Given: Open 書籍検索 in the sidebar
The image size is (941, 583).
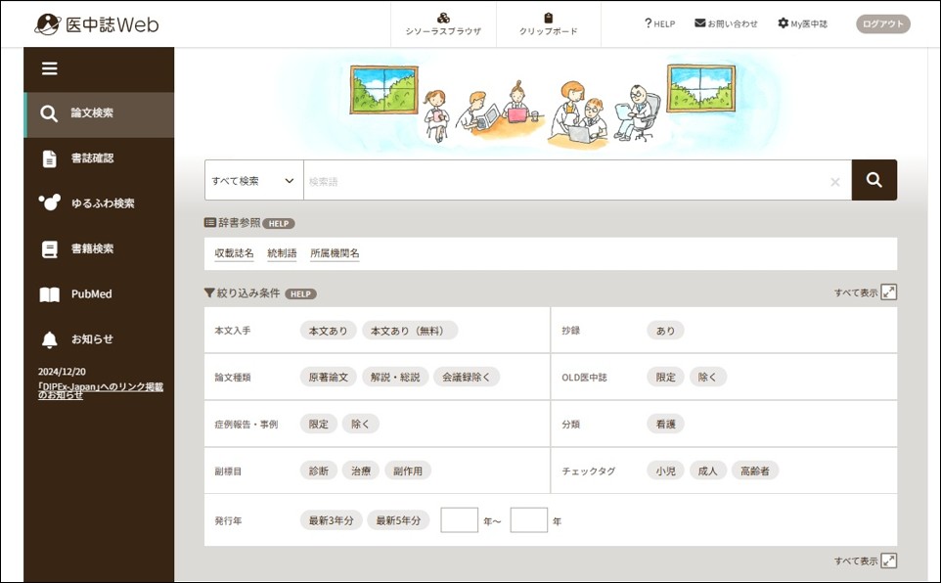Looking at the screenshot, I should [99, 248].
